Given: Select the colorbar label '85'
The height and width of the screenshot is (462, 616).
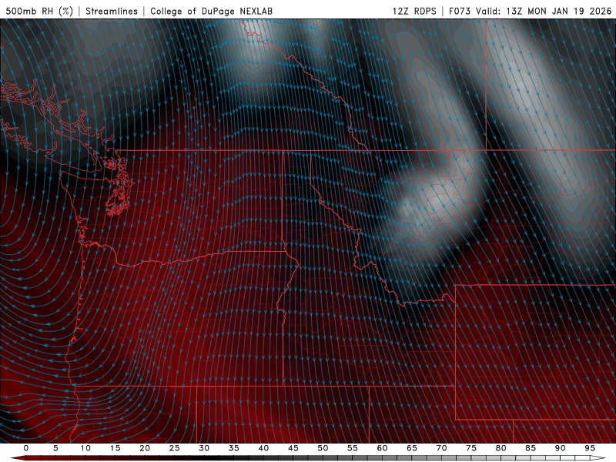Looking at the screenshot, I should [531, 448].
